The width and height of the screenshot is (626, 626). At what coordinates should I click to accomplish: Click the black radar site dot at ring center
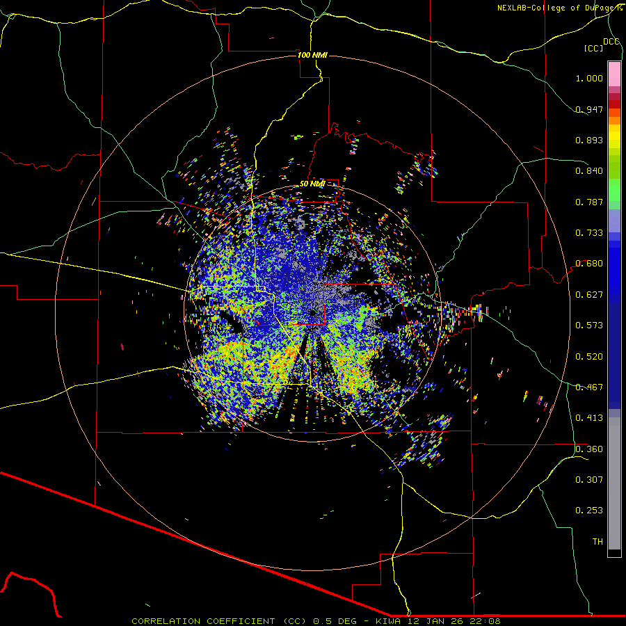coord(314,312)
